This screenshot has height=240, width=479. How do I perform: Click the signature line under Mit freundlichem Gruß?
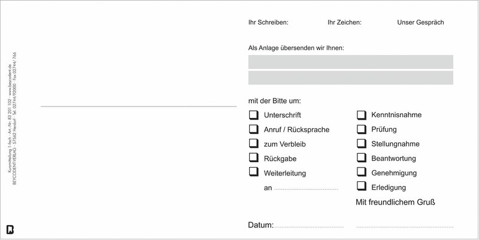[404, 227]
